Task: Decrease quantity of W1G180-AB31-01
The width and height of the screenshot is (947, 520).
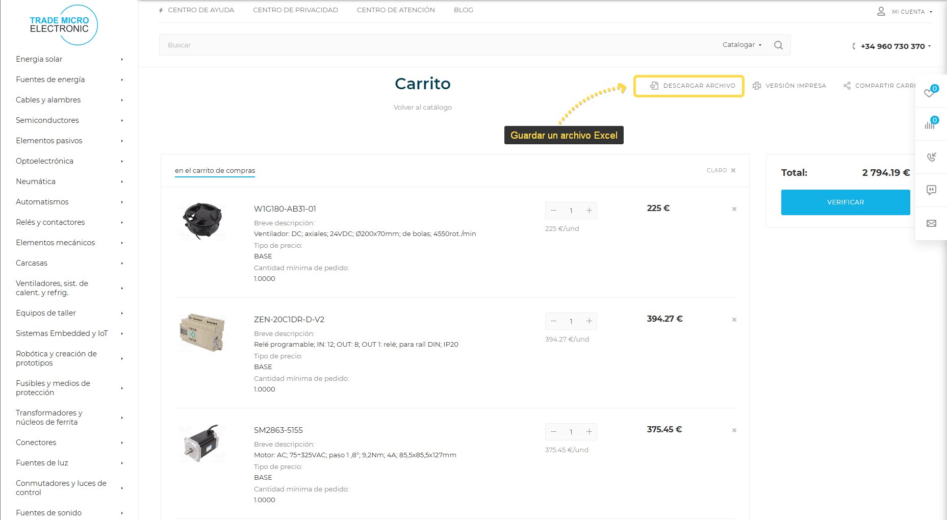Action: coord(553,211)
